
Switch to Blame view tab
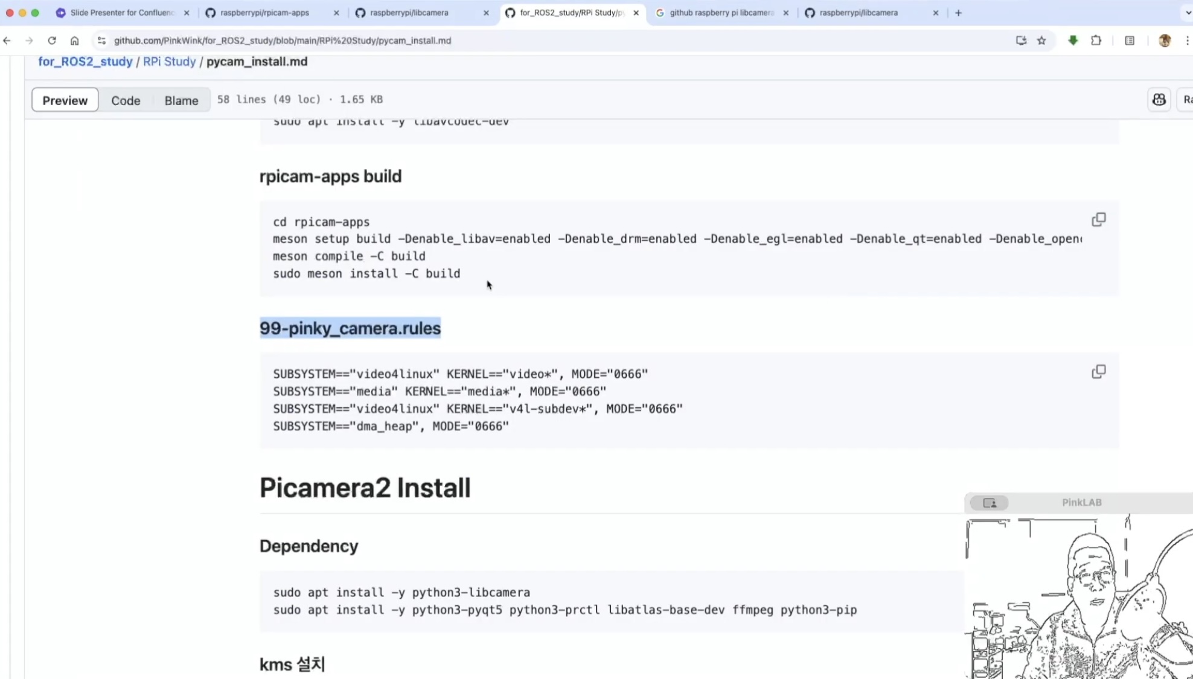click(181, 100)
